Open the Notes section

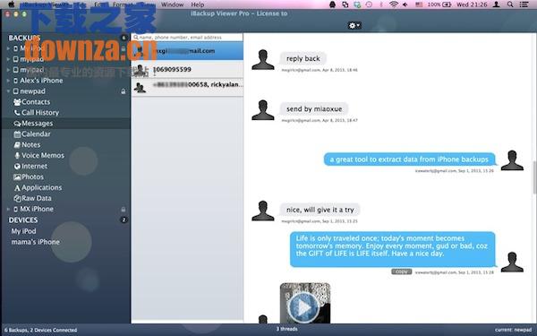coord(27,144)
